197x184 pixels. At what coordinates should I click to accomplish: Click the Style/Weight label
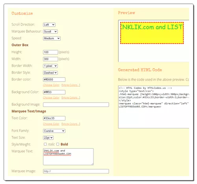click(21, 144)
